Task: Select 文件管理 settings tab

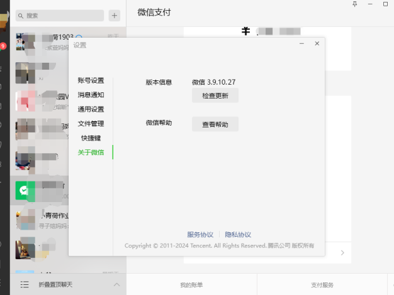Action: [x=91, y=124]
